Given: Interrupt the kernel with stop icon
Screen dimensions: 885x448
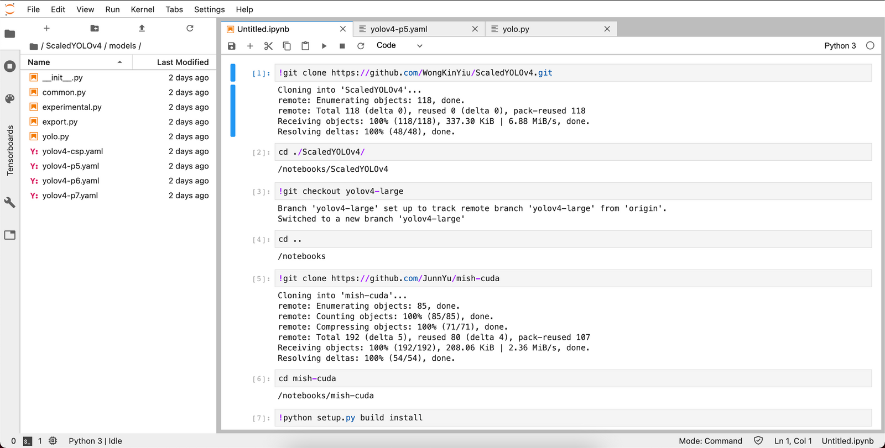Looking at the screenshot, I should click(x=342, y=46).
